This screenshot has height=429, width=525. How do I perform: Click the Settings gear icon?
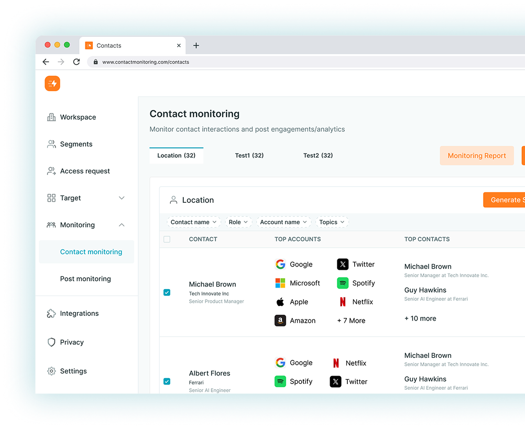51,371
